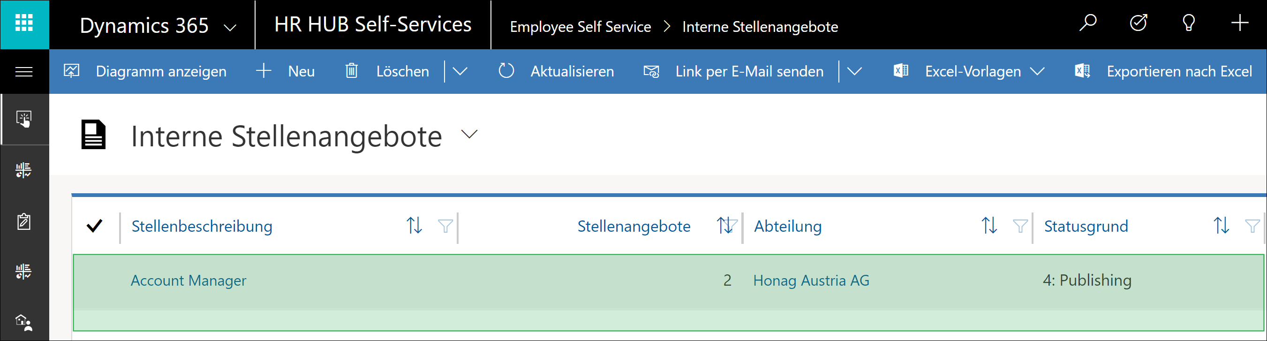Click the Löschen trash can icon

[351, 71]
